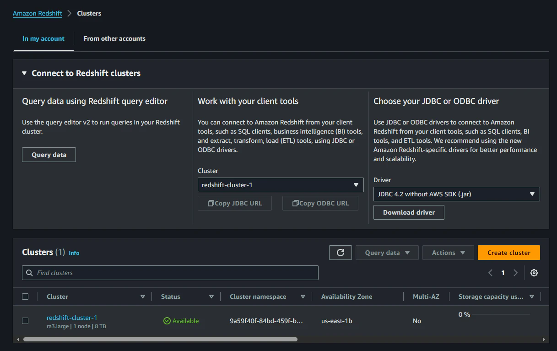Screen dimensions: 557x351
Task: Expand the Query data dropdown in Clusters
Action: (387, 253)
